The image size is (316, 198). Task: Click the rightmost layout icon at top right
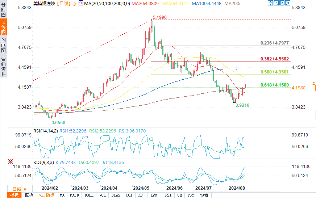288,3
